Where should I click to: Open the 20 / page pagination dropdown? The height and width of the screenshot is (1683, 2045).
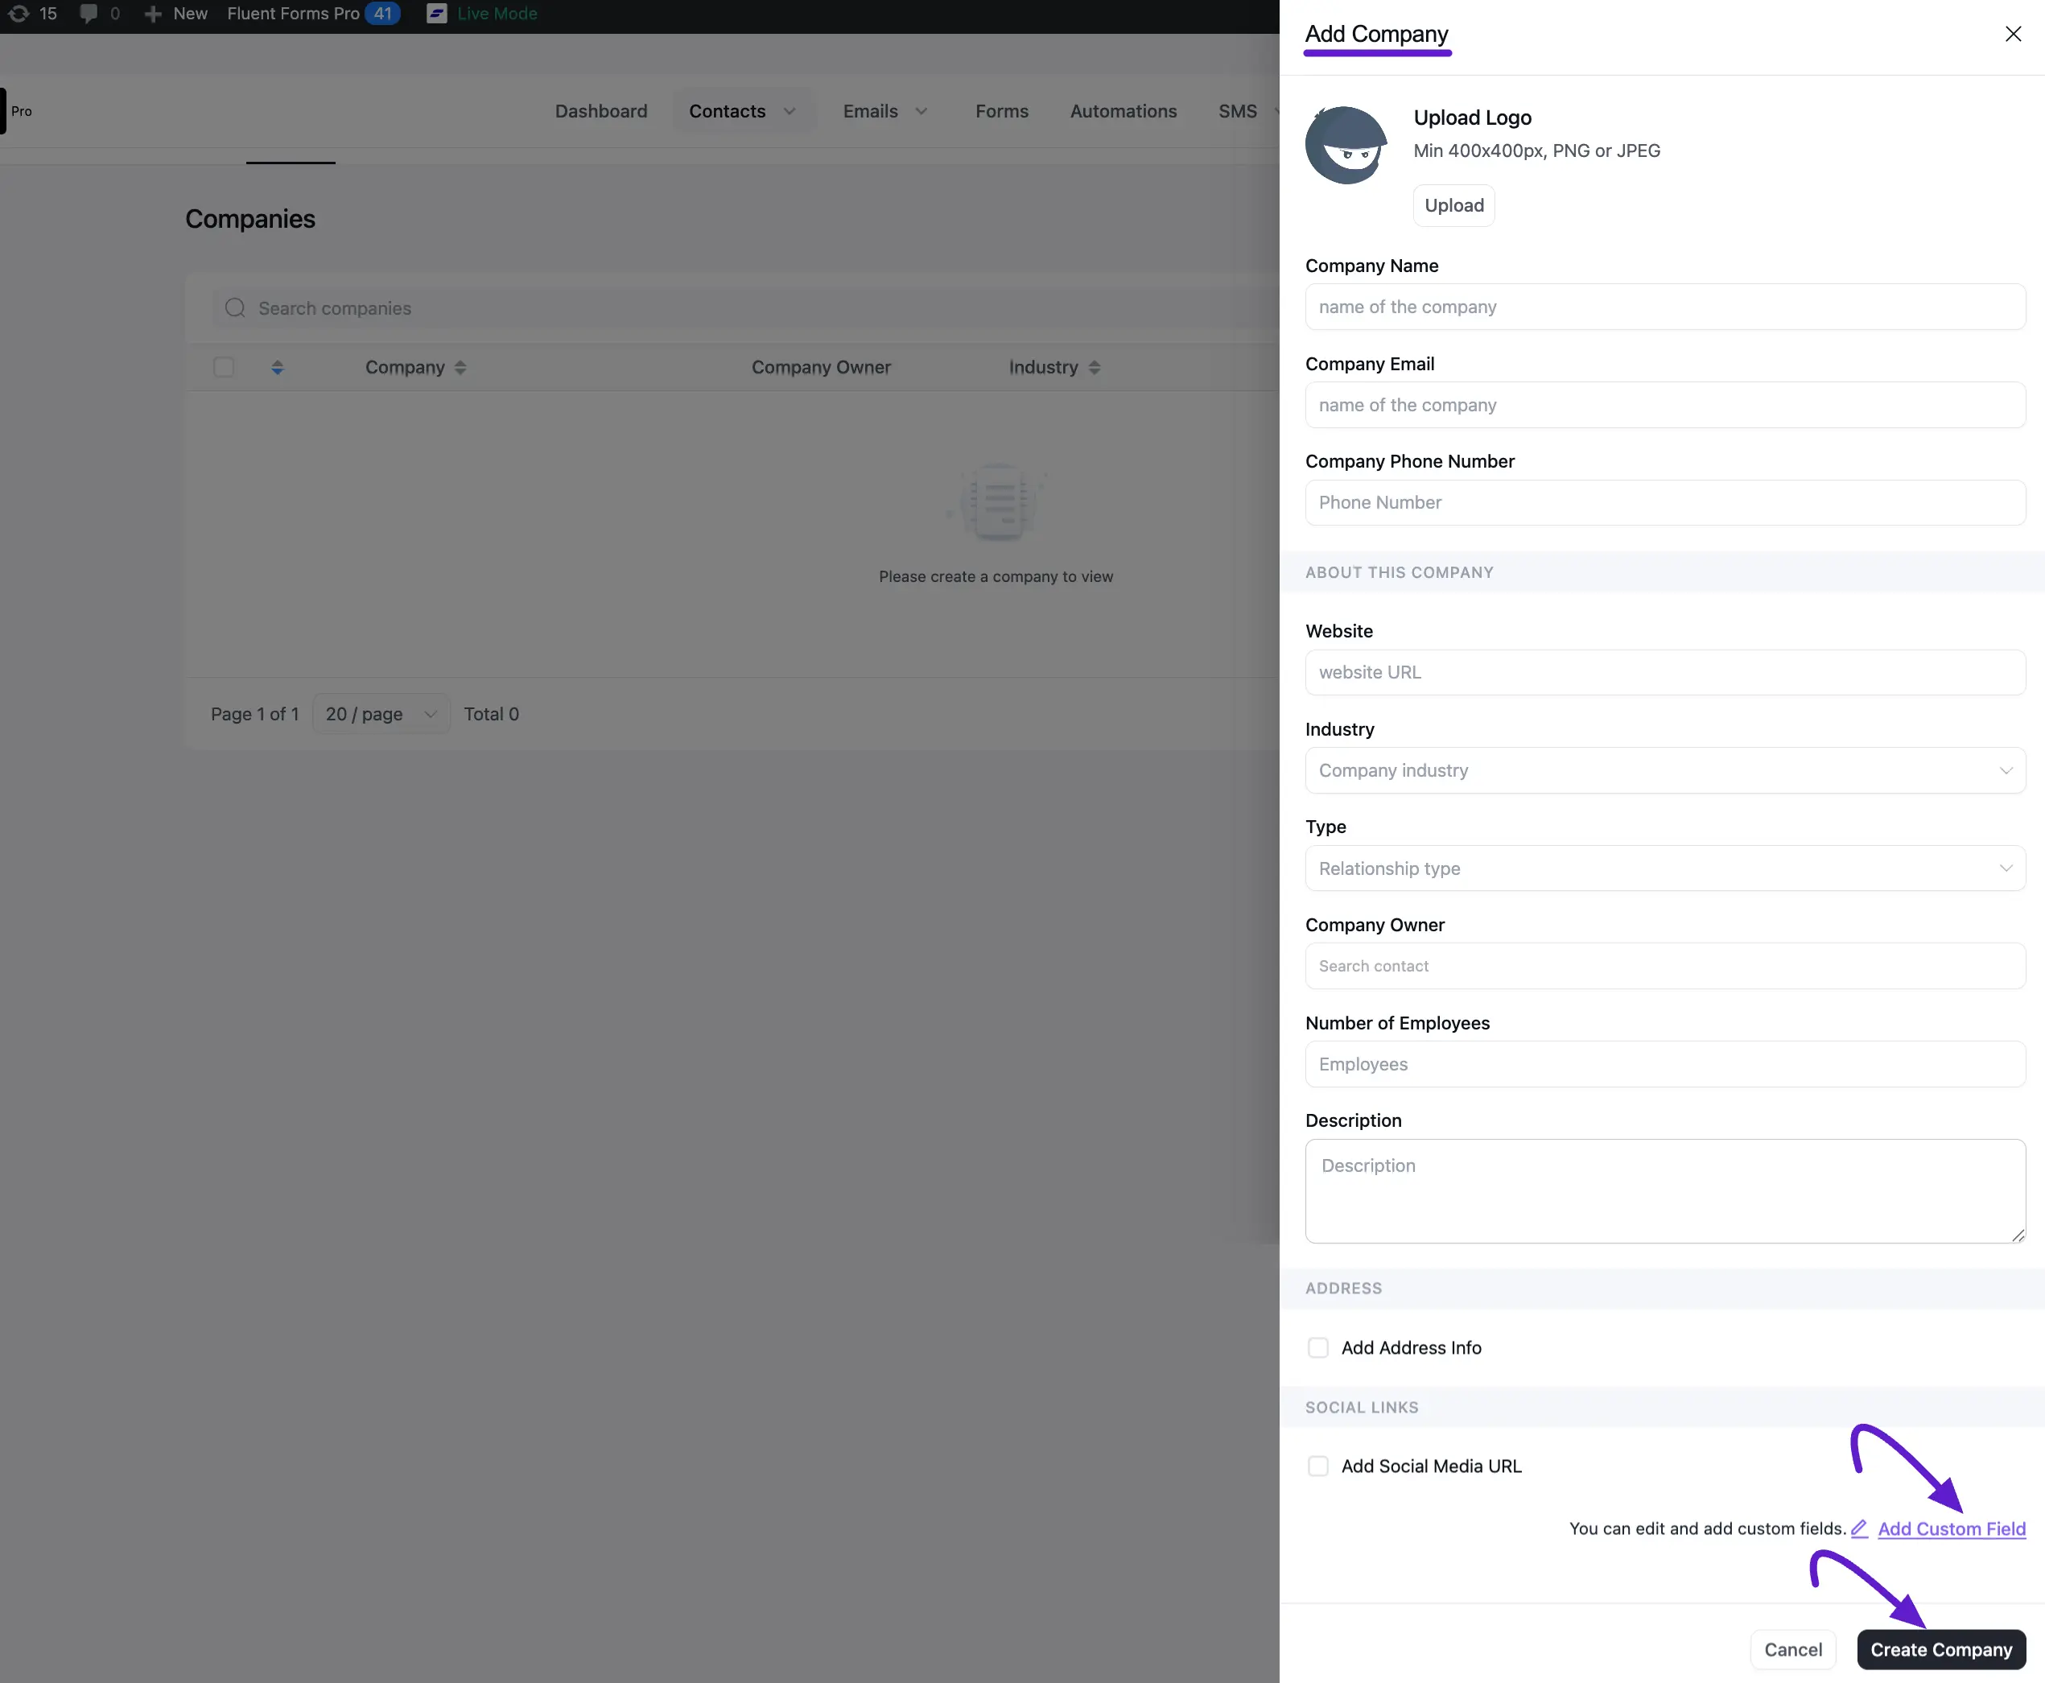(381, 715)
